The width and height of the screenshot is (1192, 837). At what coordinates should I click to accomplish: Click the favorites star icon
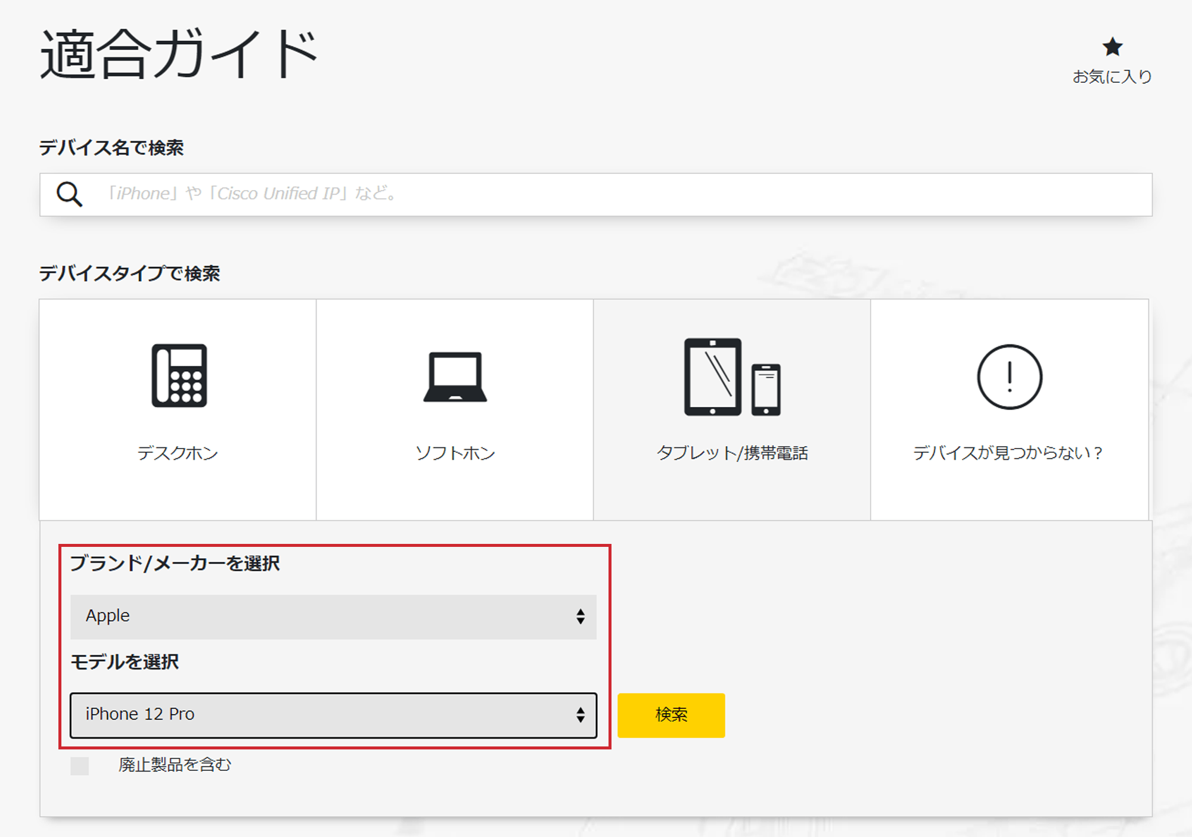1112,47
